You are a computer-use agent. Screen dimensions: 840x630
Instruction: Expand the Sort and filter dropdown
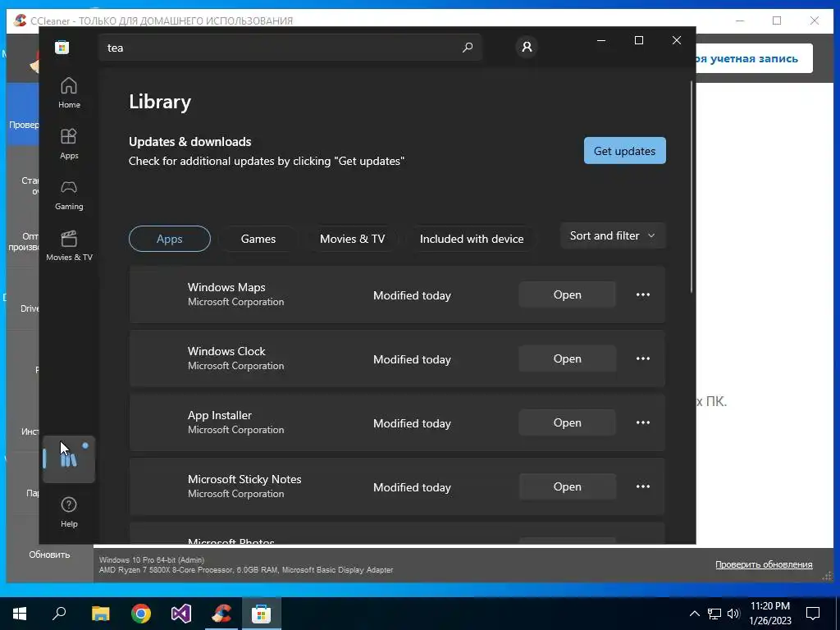(613, 235)
